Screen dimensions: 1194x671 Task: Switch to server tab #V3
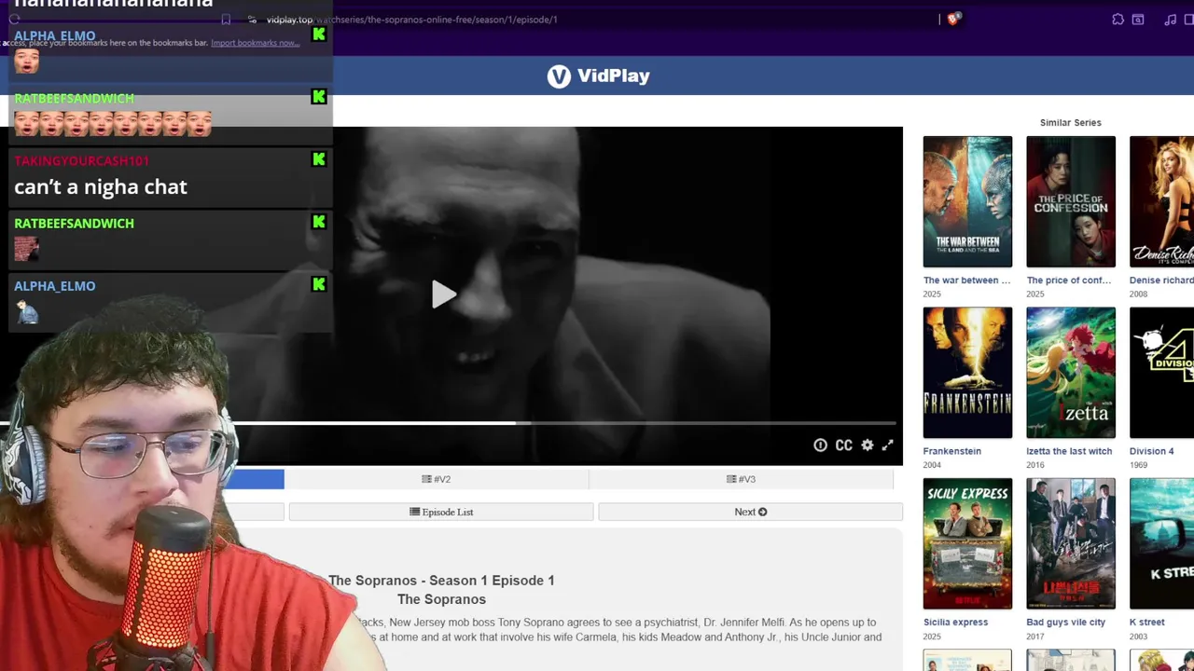[742, 479]
